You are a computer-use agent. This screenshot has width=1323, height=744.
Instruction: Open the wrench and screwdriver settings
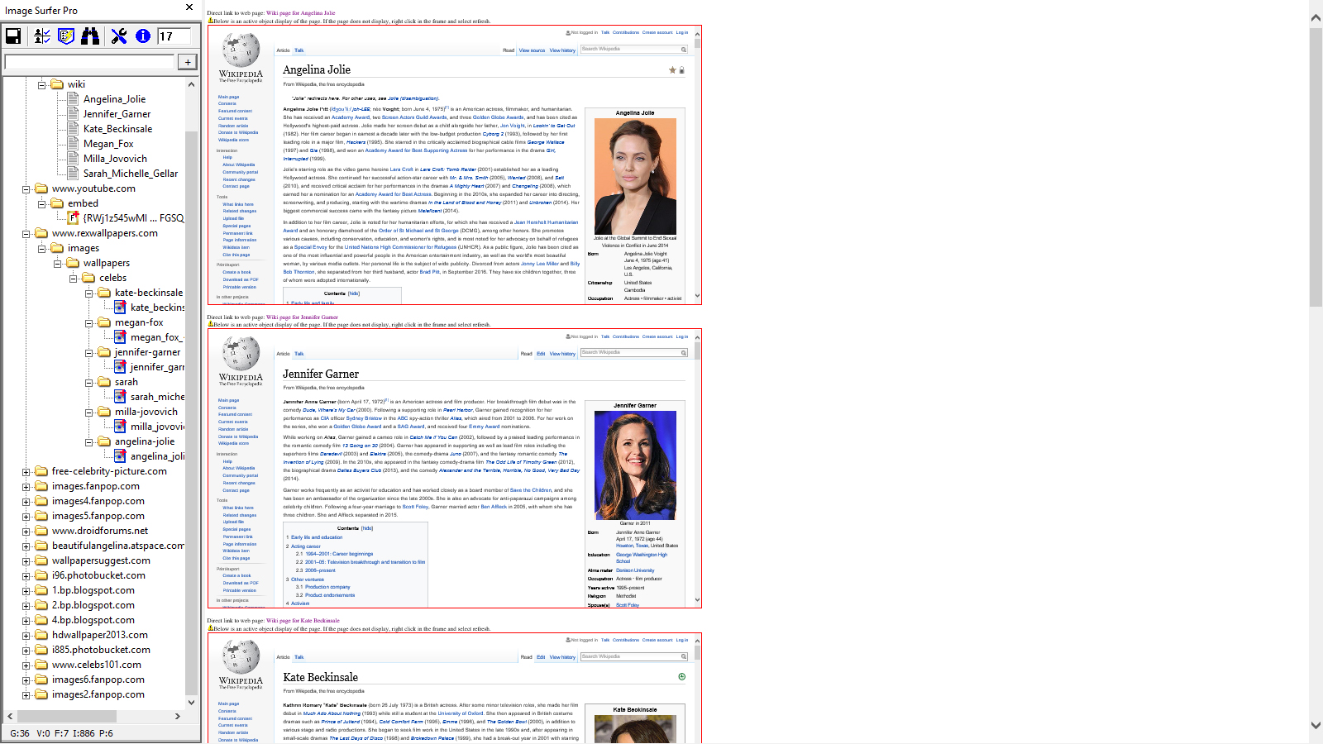click(x=119, y=36)
